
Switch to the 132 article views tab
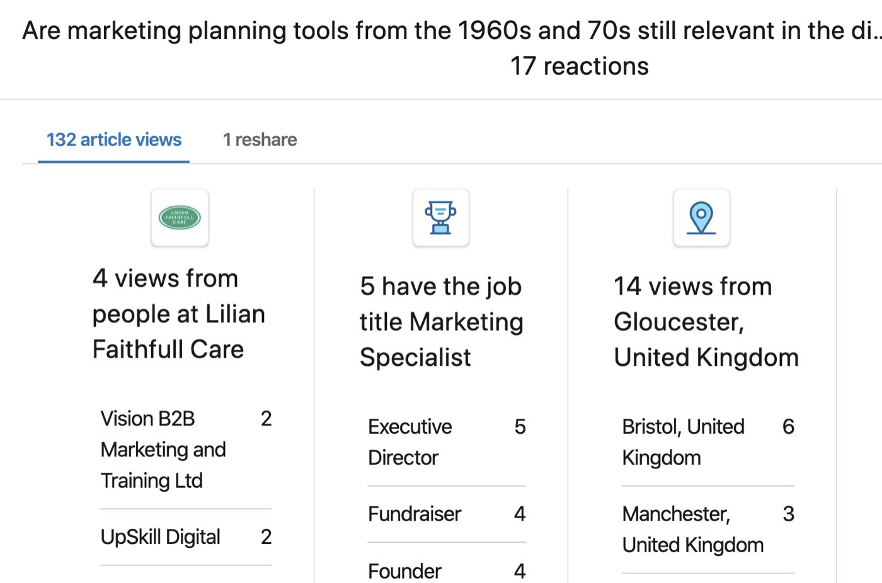[x=114, y=140]
